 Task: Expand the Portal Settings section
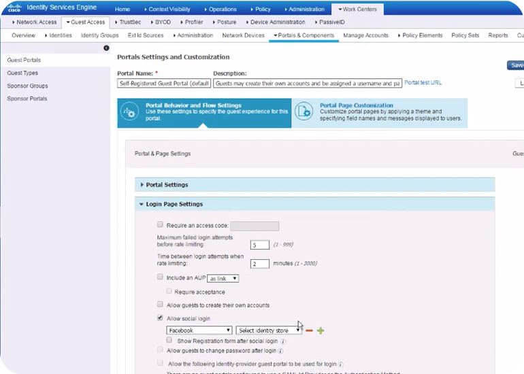(x=315, y=185)
